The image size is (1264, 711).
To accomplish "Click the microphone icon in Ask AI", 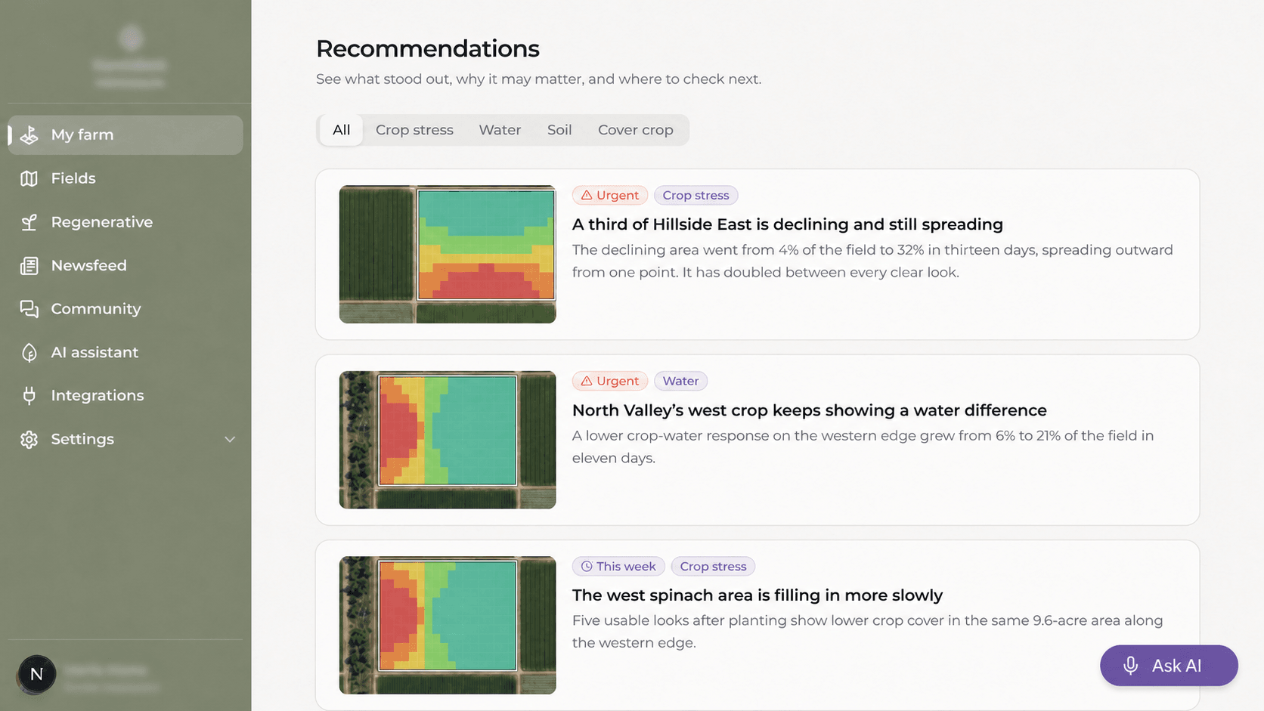I will (x=1130, y=666).
